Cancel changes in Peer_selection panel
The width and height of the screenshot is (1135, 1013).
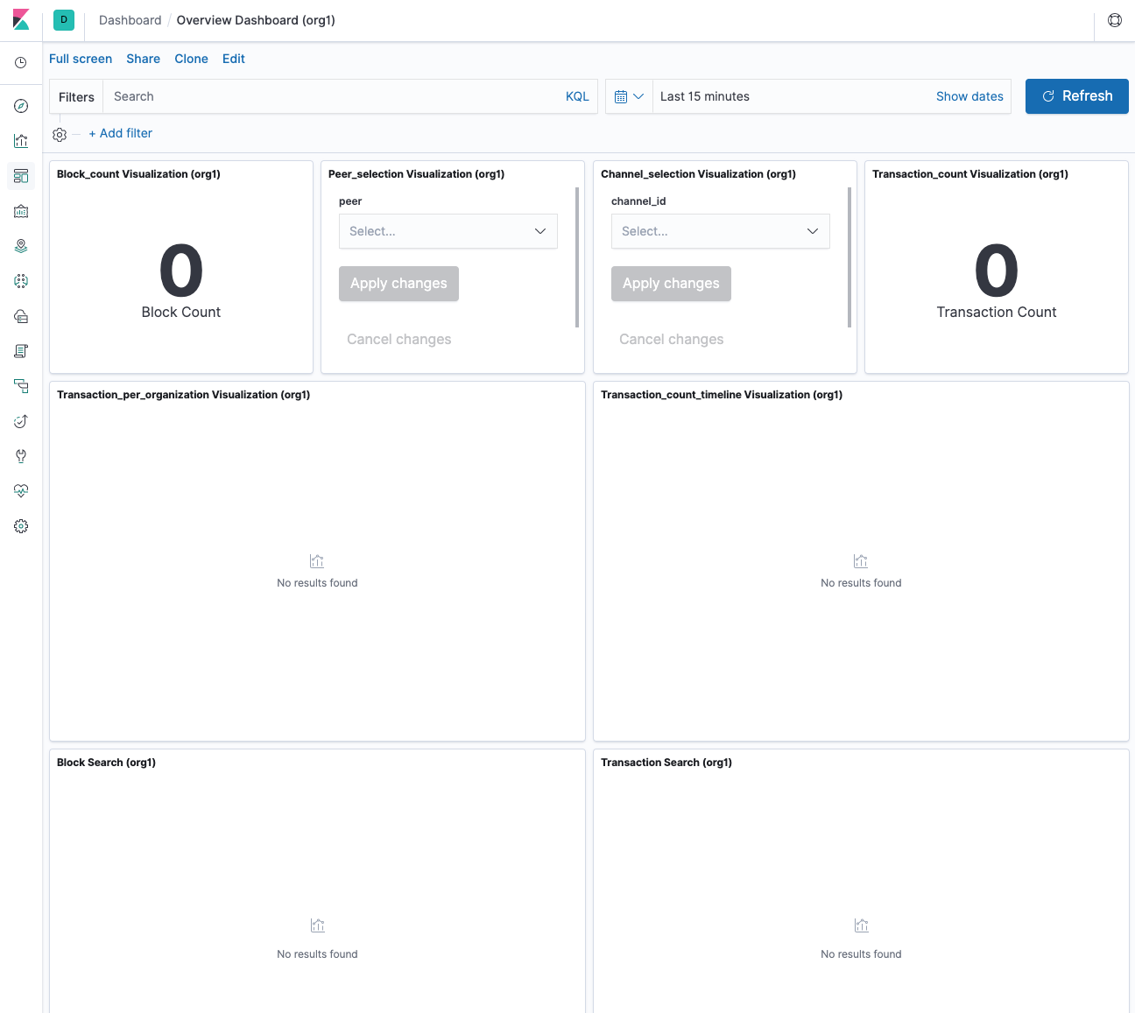[399, 340]
